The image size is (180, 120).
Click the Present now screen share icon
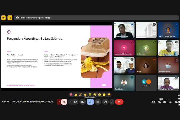pyautogui.click(x=83, y=102)
